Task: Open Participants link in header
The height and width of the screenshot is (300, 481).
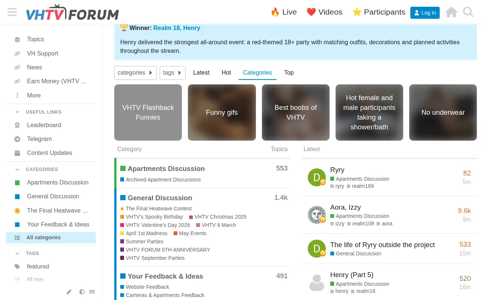Action: pyautogui.click(x=379, y=12)
